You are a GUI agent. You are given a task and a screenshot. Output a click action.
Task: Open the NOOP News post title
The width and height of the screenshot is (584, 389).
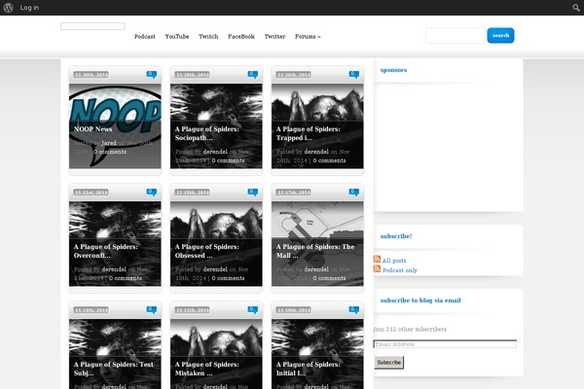click(x=92, y=129)
